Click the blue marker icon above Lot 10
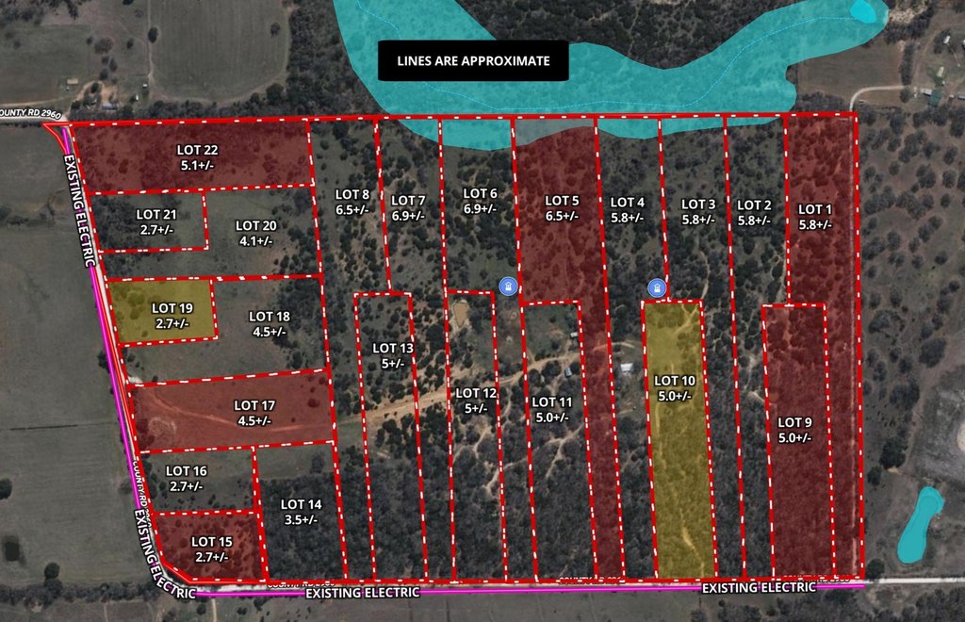Image resolution: width=965 pixels, height=622 pixels. [657, 288]
